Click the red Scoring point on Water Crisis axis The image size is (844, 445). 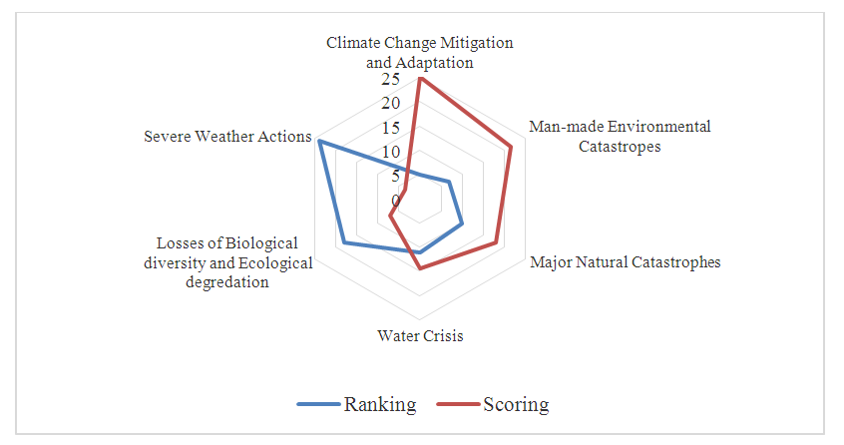[x=420, y=268]
